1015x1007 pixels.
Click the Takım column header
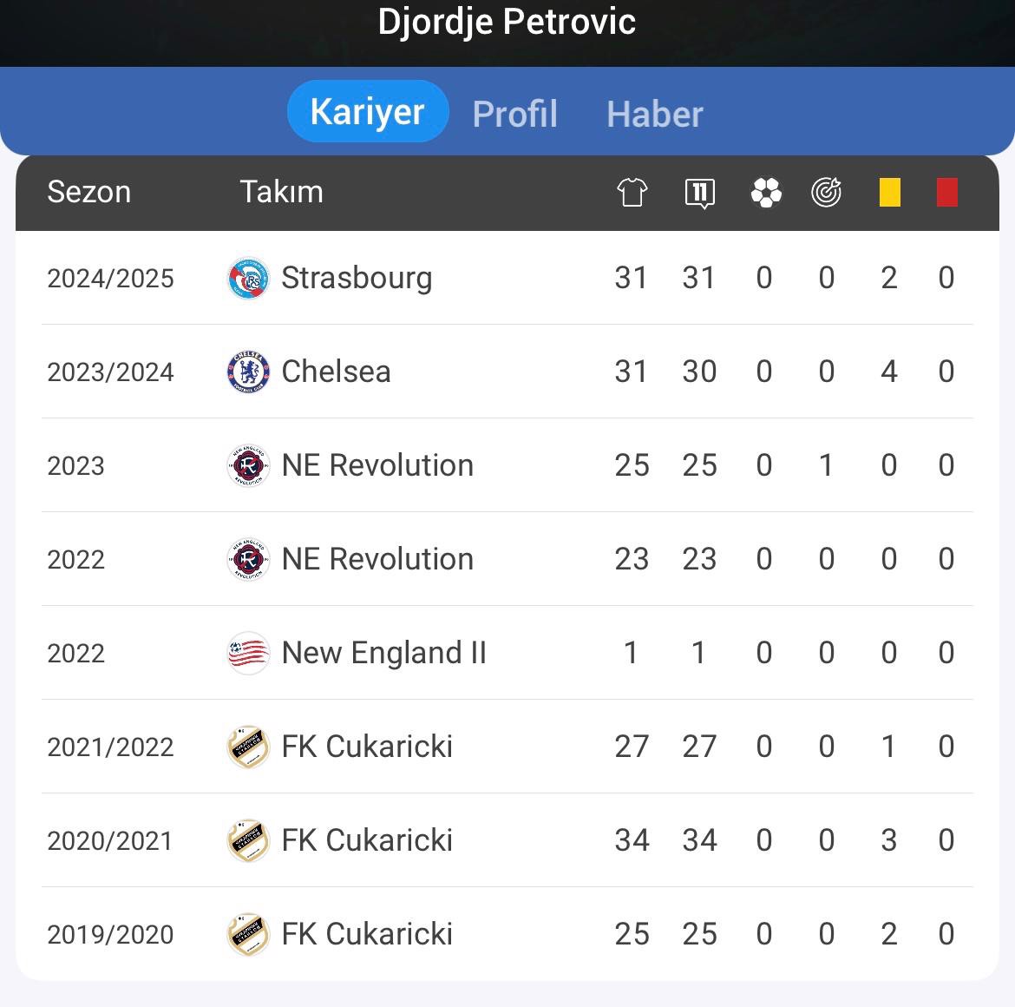point(282,193)
